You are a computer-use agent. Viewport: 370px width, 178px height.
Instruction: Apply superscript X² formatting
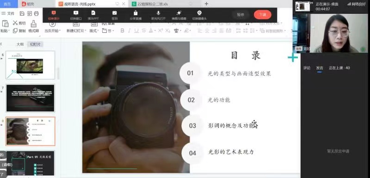160,31
